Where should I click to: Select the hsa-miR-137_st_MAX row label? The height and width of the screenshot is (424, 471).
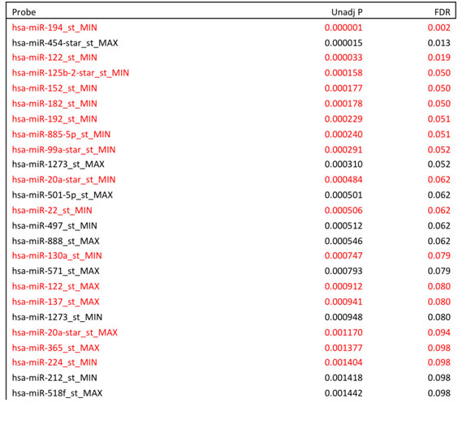(x=55, y=302)
